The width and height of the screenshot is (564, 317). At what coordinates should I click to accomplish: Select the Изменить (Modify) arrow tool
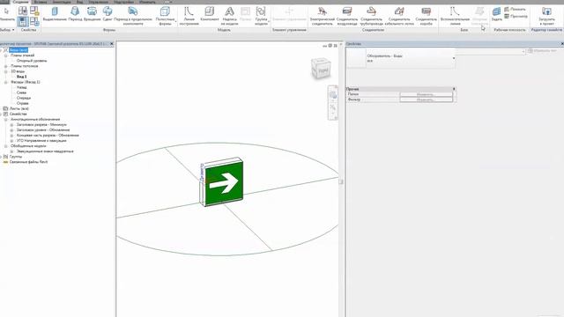click(x=6, y=14)
